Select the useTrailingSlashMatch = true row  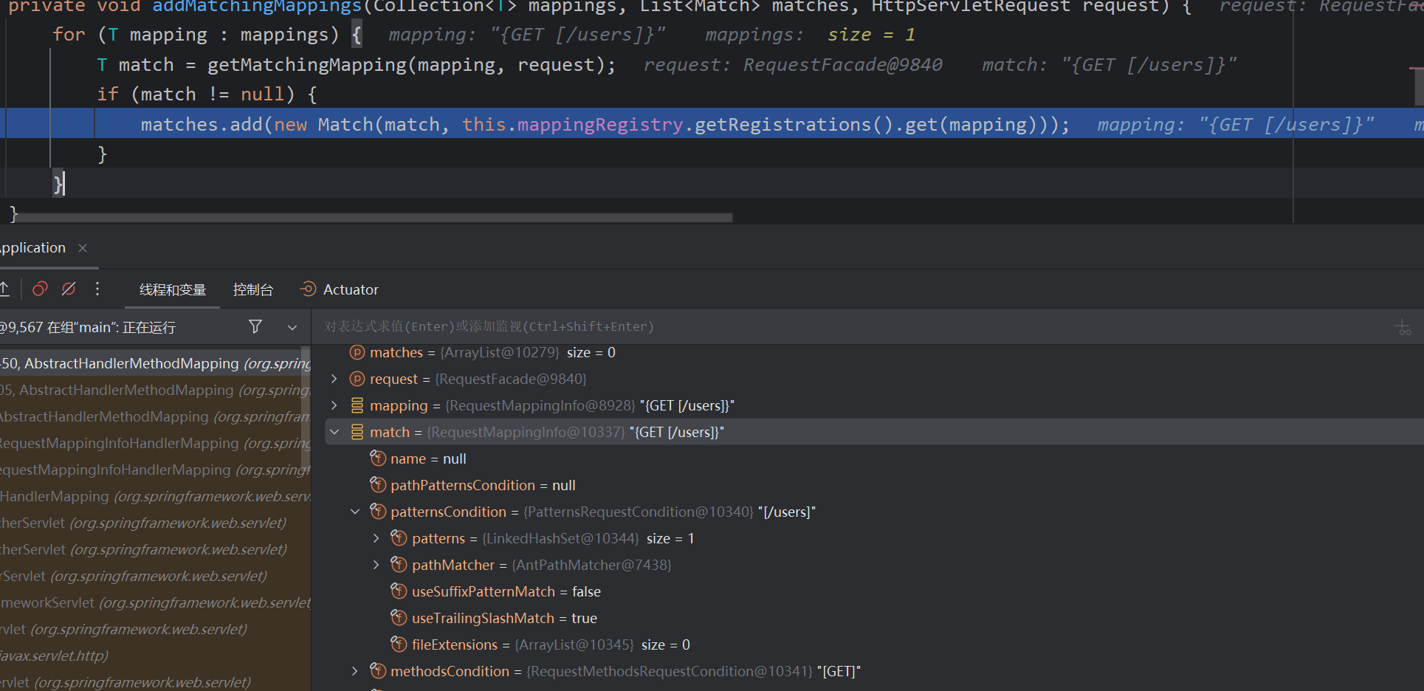click(x=874, y=618)
